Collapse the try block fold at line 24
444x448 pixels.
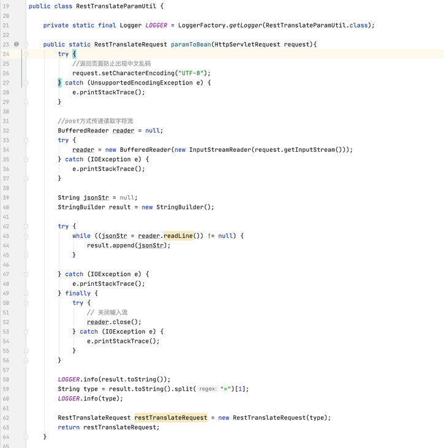pyautogui.click(x=26, y=54)
